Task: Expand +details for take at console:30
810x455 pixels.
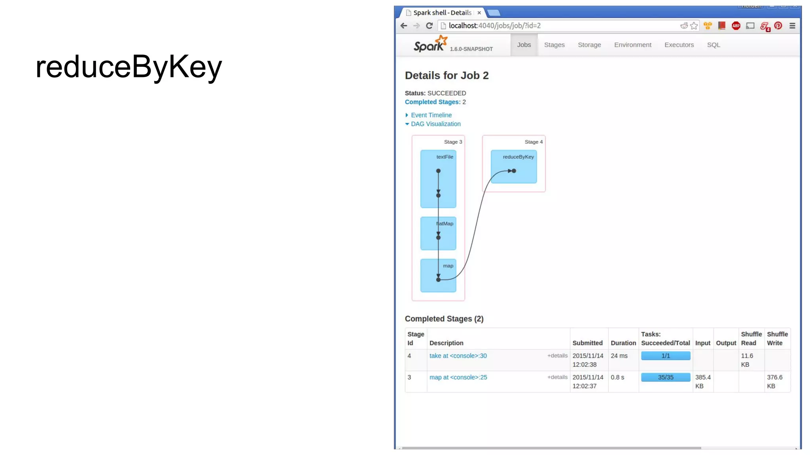Action: (557, 355)
